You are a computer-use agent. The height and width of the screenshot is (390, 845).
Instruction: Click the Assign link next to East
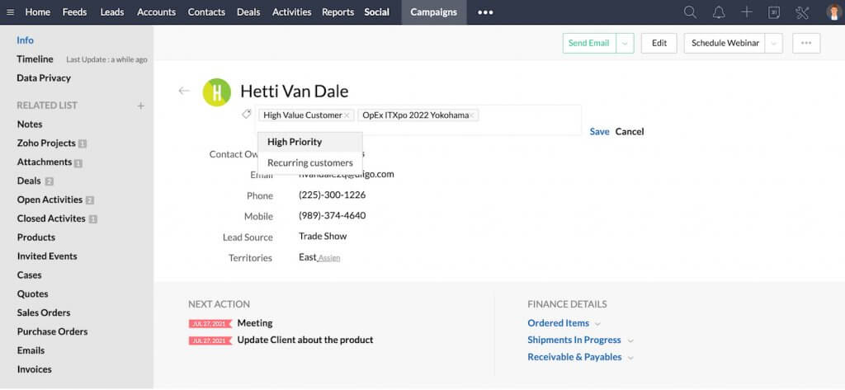[329, 259]
